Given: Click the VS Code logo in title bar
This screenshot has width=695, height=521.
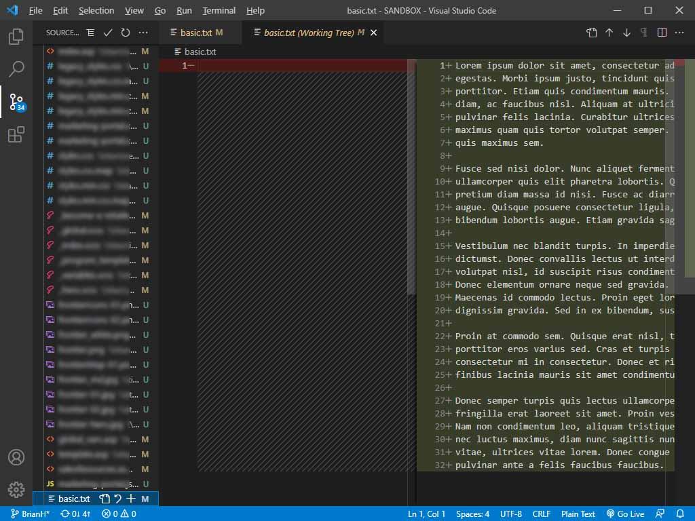Looking at the screenshot, I should pos(12,10).
